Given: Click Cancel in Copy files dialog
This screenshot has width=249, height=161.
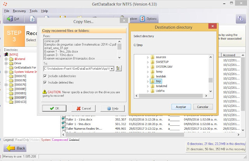Looking at the screenshot, I should [x=84, y=108].
